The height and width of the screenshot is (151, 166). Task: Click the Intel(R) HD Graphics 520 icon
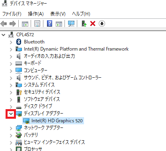click(x=26, y=121)
